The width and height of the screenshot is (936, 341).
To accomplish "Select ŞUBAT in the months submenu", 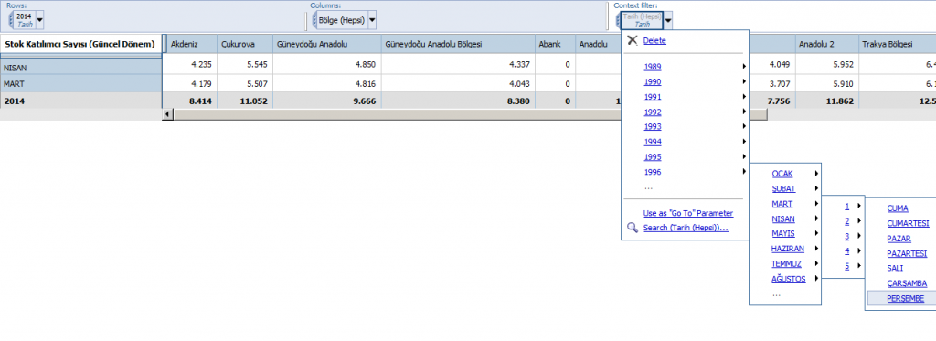I will [783, 188].
